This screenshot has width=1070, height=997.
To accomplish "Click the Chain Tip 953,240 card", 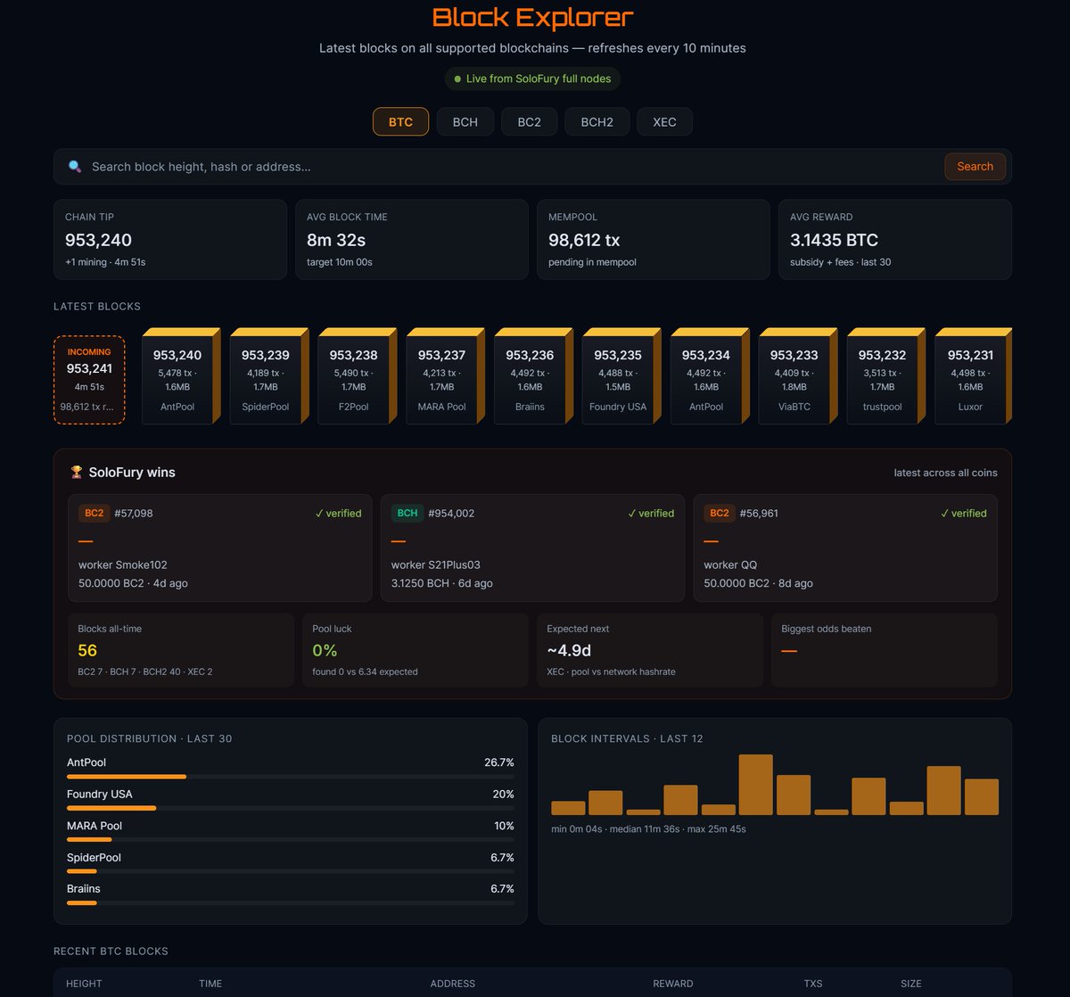I will [x=170, y=239].
